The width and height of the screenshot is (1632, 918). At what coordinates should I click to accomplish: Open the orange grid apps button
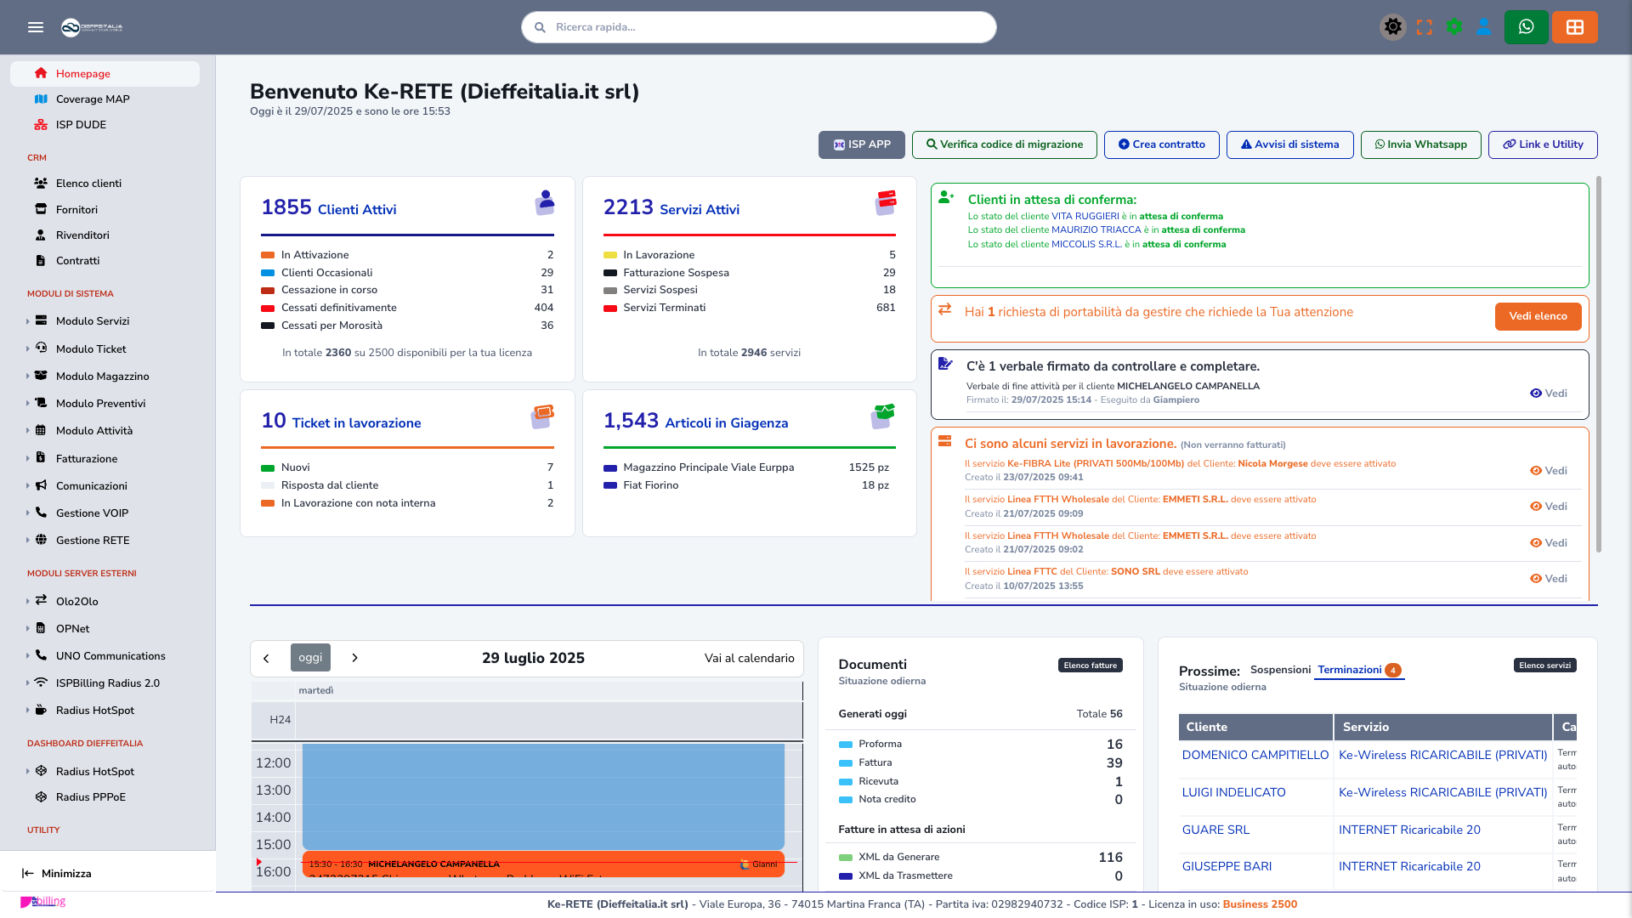point(1574,27)
